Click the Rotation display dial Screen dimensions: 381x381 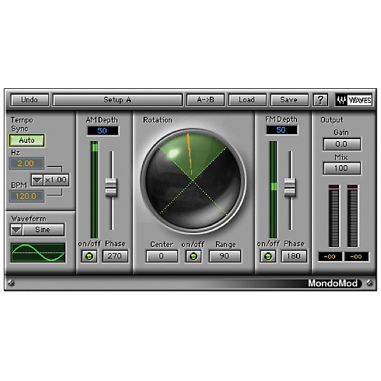[193, 181]
